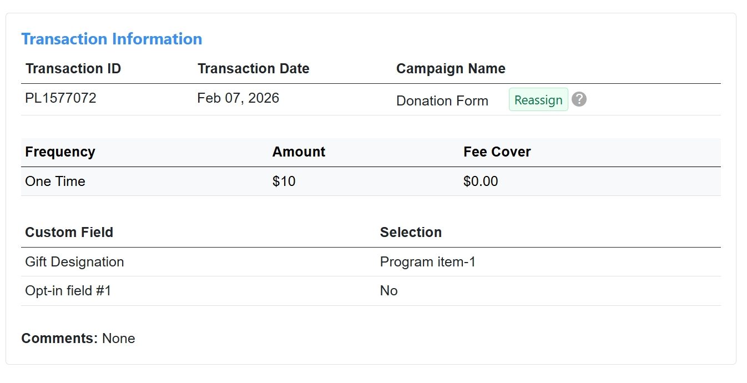This screenshot has height=383, width=747.
Task: Click the Feb 07, 2026 date value
Action: 238,98
